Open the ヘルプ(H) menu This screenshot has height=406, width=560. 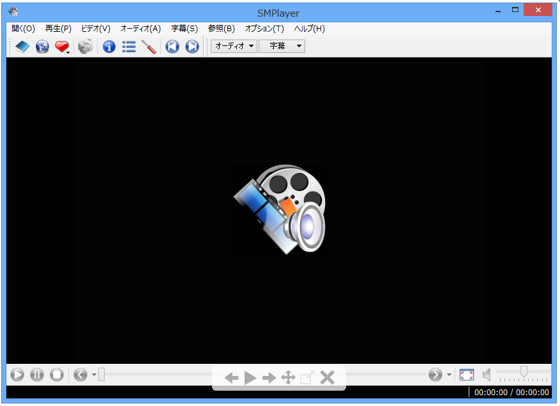tap(309, 29)
